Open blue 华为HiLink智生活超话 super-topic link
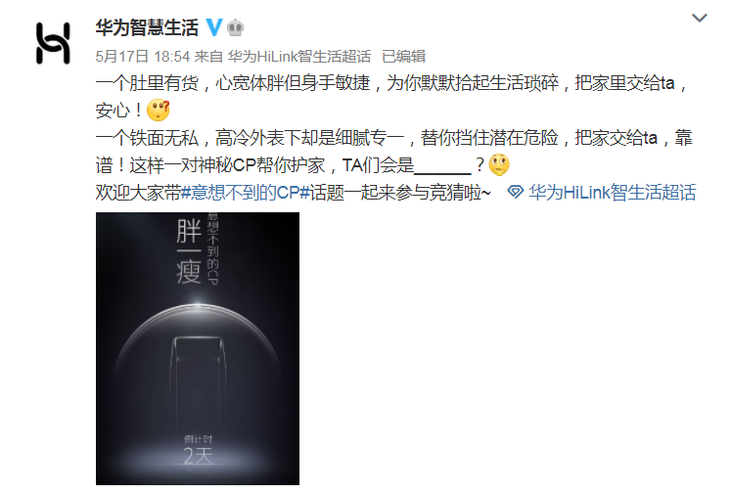732x494 pixels. (612, 192)
